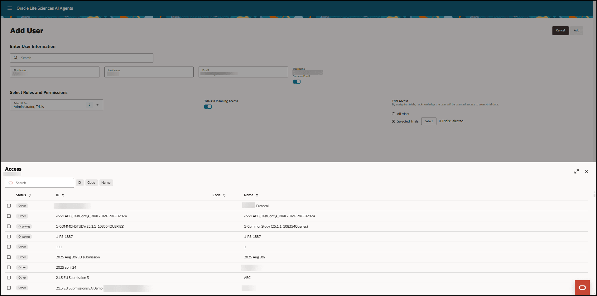
Task: Close the Access panel
Action: [x=586, y=171]
